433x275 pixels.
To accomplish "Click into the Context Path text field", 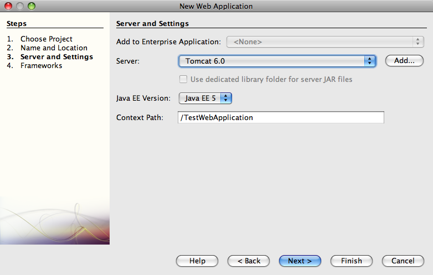I will (281, 117).
